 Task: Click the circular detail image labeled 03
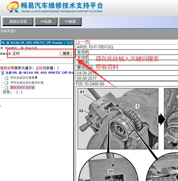[x=108, y=167]
